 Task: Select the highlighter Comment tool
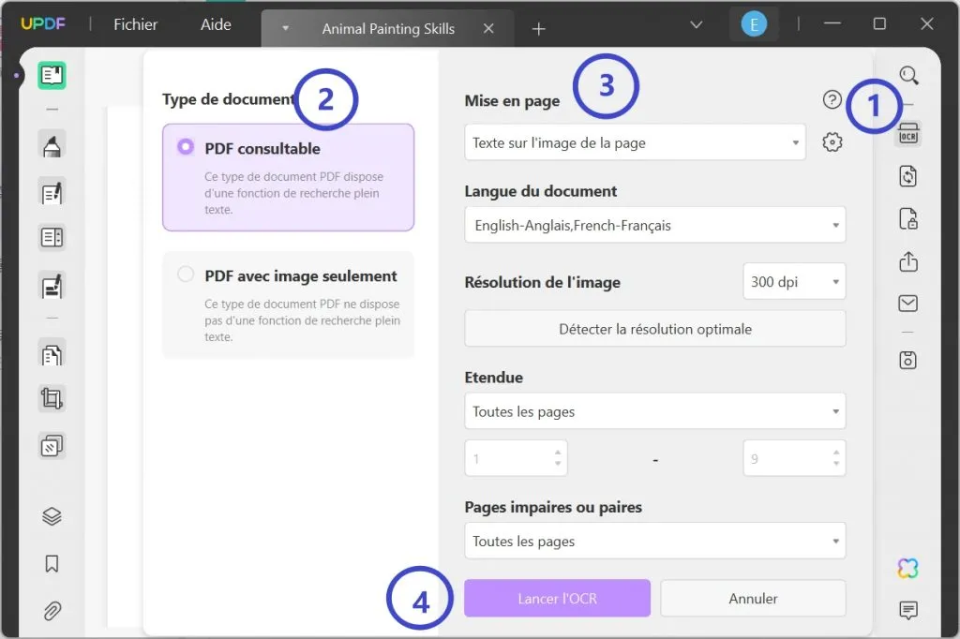click(x=52, y=145)
